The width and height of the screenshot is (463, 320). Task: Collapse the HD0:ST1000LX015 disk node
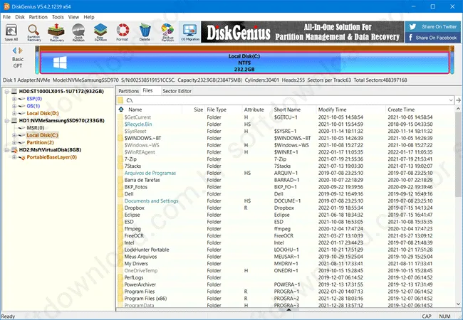pyautogui.click(x=6, y=92)
